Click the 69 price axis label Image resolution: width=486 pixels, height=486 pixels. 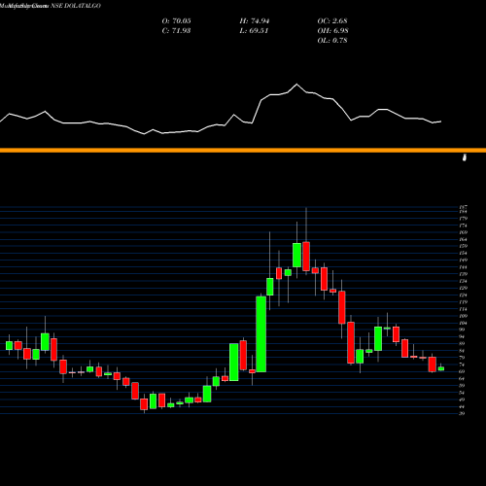463,371
